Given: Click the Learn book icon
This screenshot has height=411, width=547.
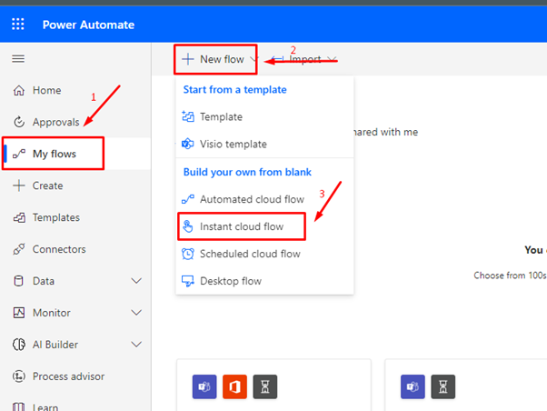Looking at the screenshot, I should tap(18, 406).
